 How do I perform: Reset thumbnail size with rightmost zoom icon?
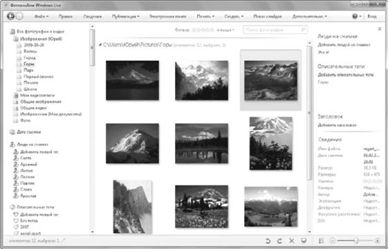378,241
